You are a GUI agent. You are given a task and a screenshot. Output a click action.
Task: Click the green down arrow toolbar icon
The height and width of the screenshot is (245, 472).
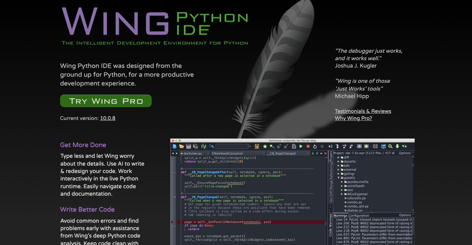[x=397, y=146]
